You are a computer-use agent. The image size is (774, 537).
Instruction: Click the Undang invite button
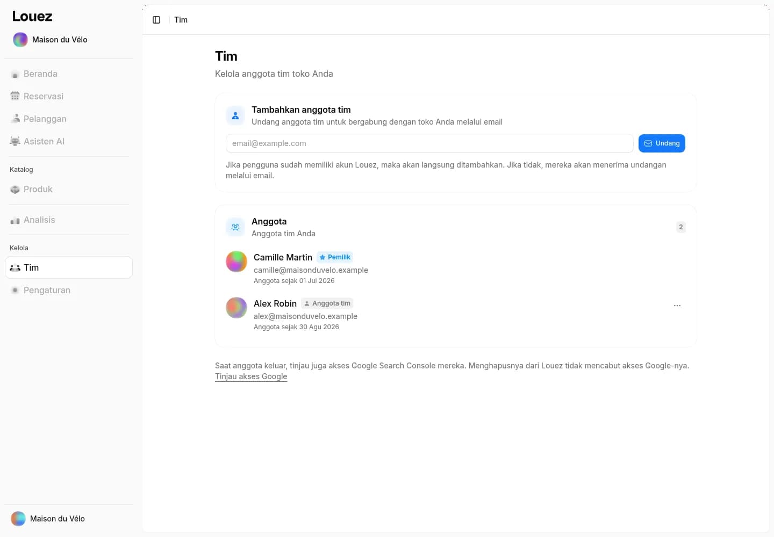662,143
